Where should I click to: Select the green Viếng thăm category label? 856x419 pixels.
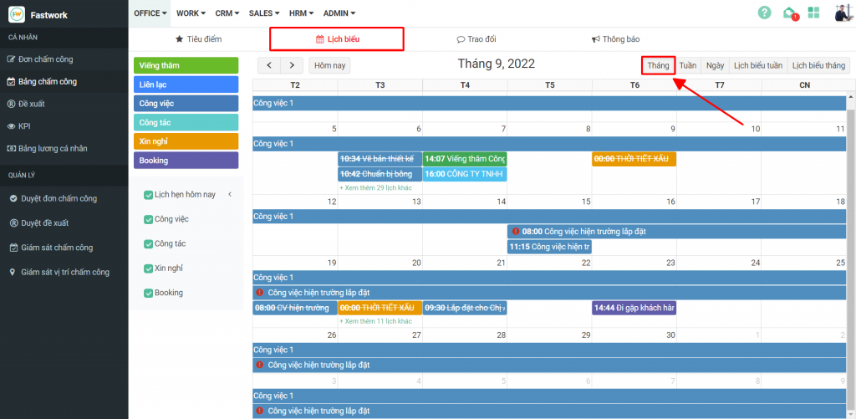click(x=186, y=65)
